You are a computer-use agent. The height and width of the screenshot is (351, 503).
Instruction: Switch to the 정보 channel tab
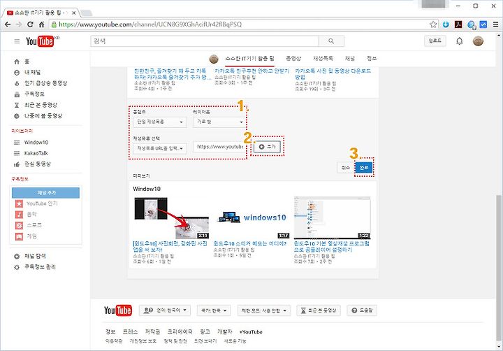click(x=372, y=59)
